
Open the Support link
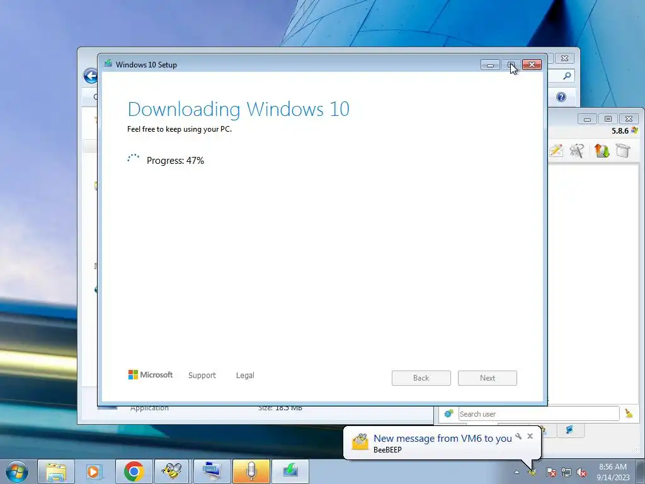[x=202, y=375]
